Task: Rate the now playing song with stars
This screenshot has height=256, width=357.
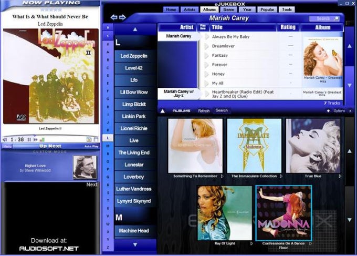Action: (x=51, y=10)
